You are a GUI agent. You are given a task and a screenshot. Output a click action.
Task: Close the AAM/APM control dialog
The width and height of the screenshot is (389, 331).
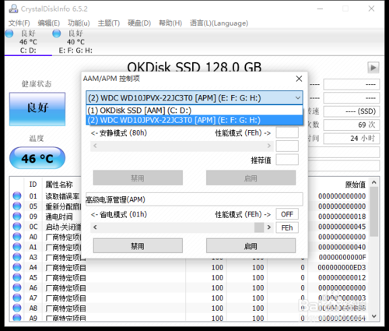[299, 79]
